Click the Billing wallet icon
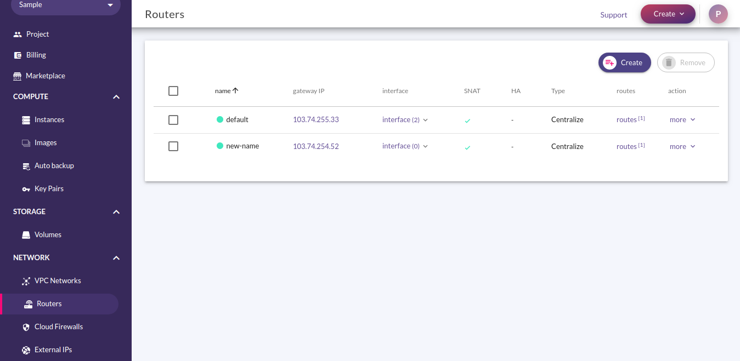Screen dimensions: 740x361 pos(18,55)
